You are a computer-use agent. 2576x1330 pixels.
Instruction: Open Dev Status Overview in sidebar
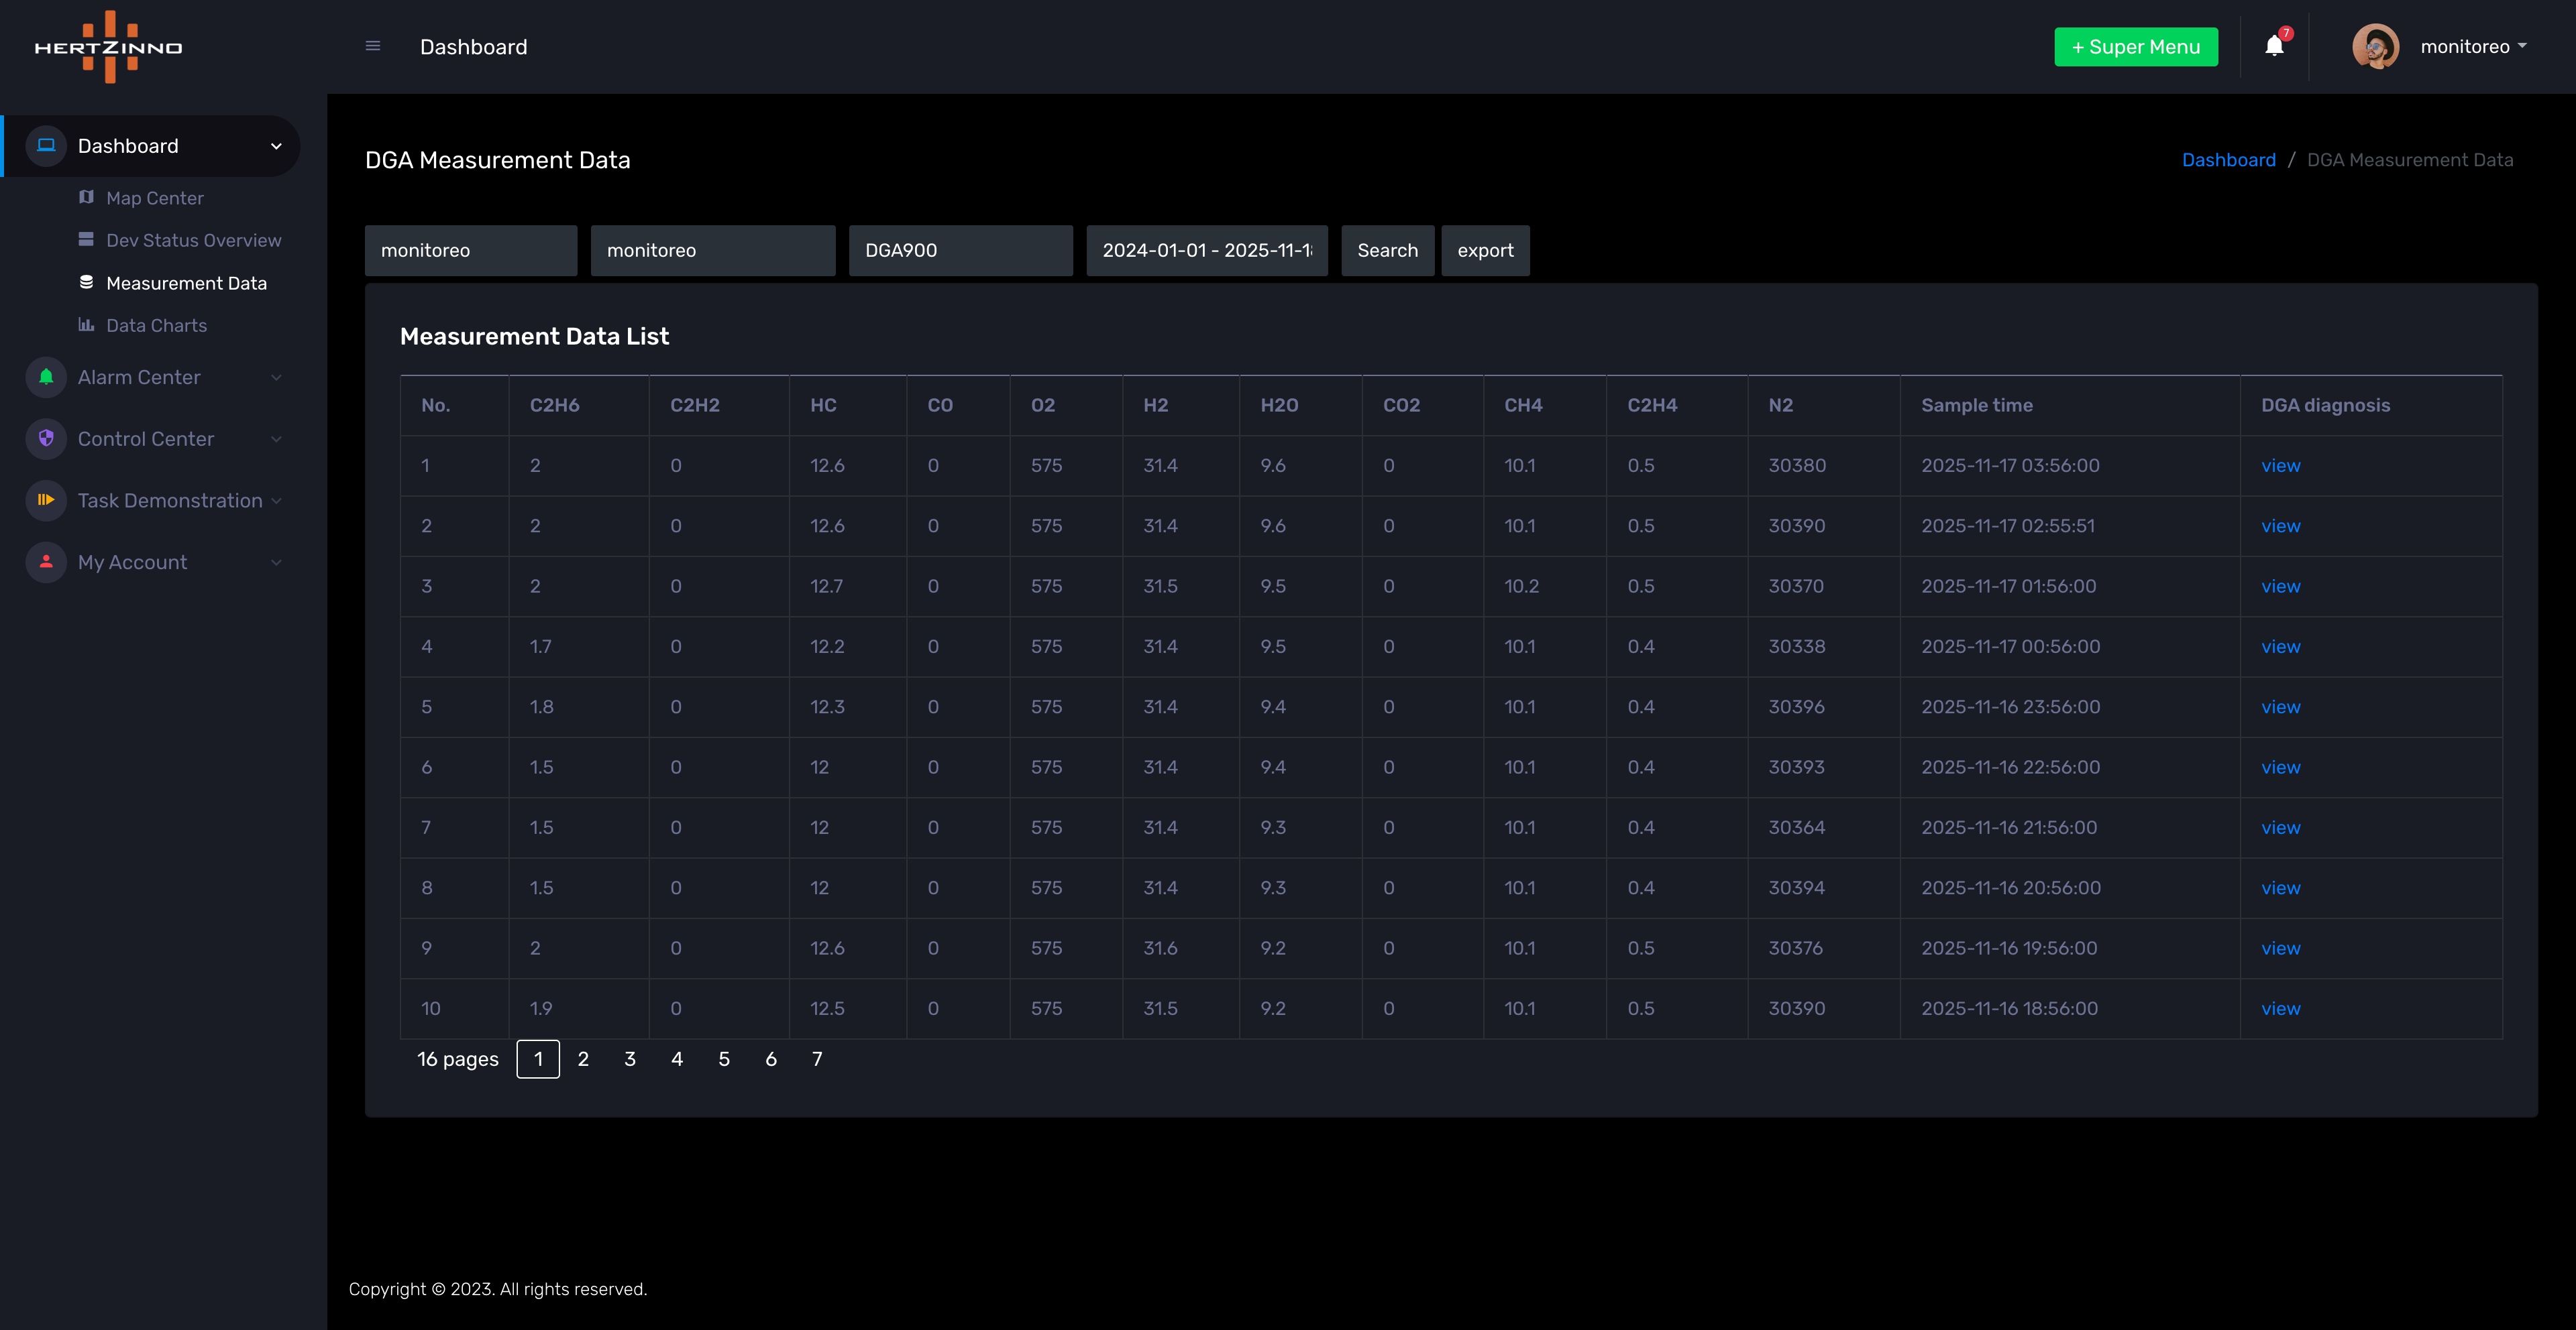pyautogui.click(x=194, y=240)
